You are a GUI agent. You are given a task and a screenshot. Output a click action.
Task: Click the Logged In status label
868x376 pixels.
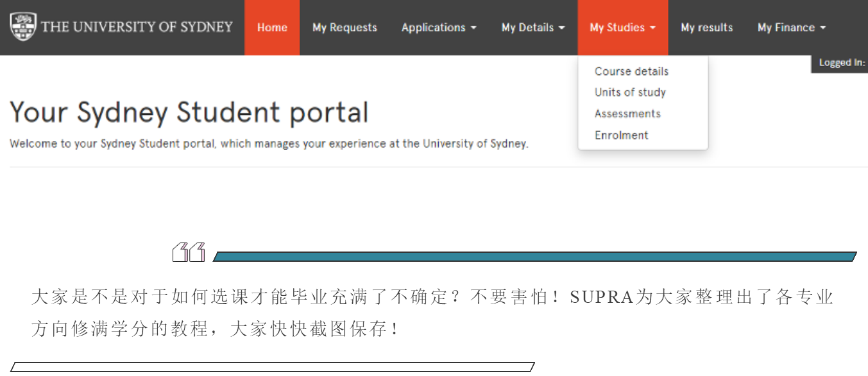pyautogui.click(x=841, y=63)
